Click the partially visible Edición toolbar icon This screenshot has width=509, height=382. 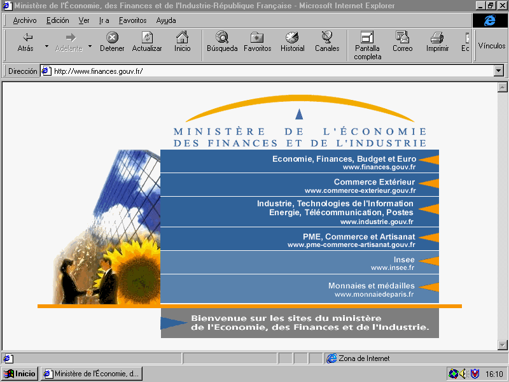pos(466,42)
